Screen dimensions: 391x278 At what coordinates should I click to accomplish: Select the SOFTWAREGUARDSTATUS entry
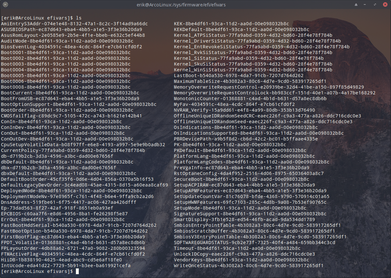coord(255,242)
